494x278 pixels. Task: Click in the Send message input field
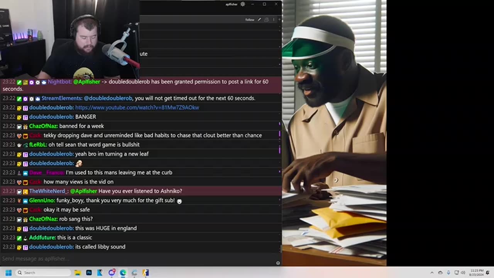tap(137, 259)
